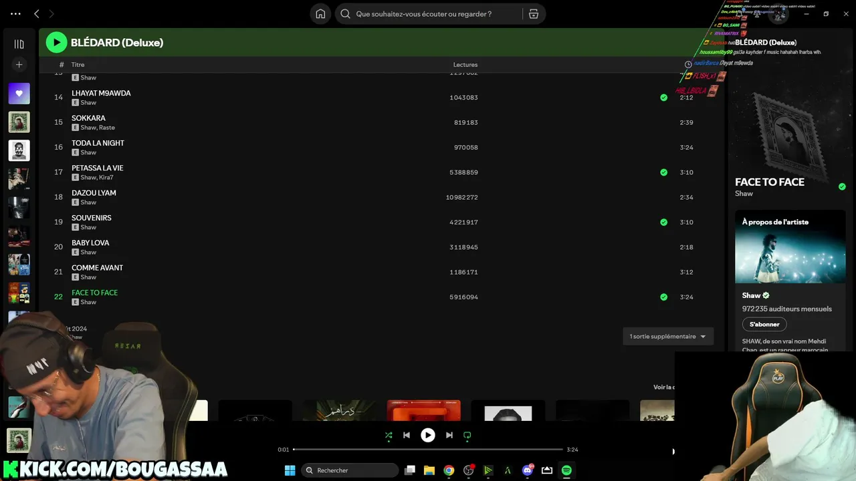Open Liked Songs heart playlist

pos(19,94)
